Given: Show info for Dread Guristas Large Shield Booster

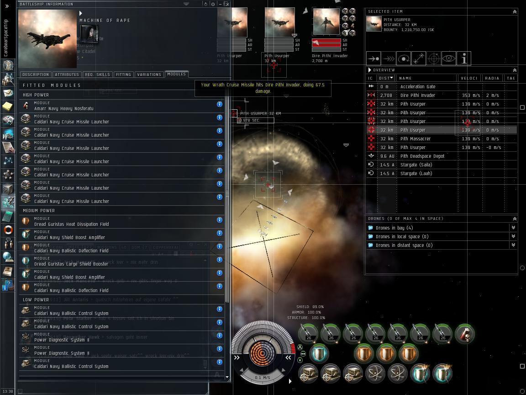Looking at the screenshot, I should pyautogui.click(x=219, y=260).
